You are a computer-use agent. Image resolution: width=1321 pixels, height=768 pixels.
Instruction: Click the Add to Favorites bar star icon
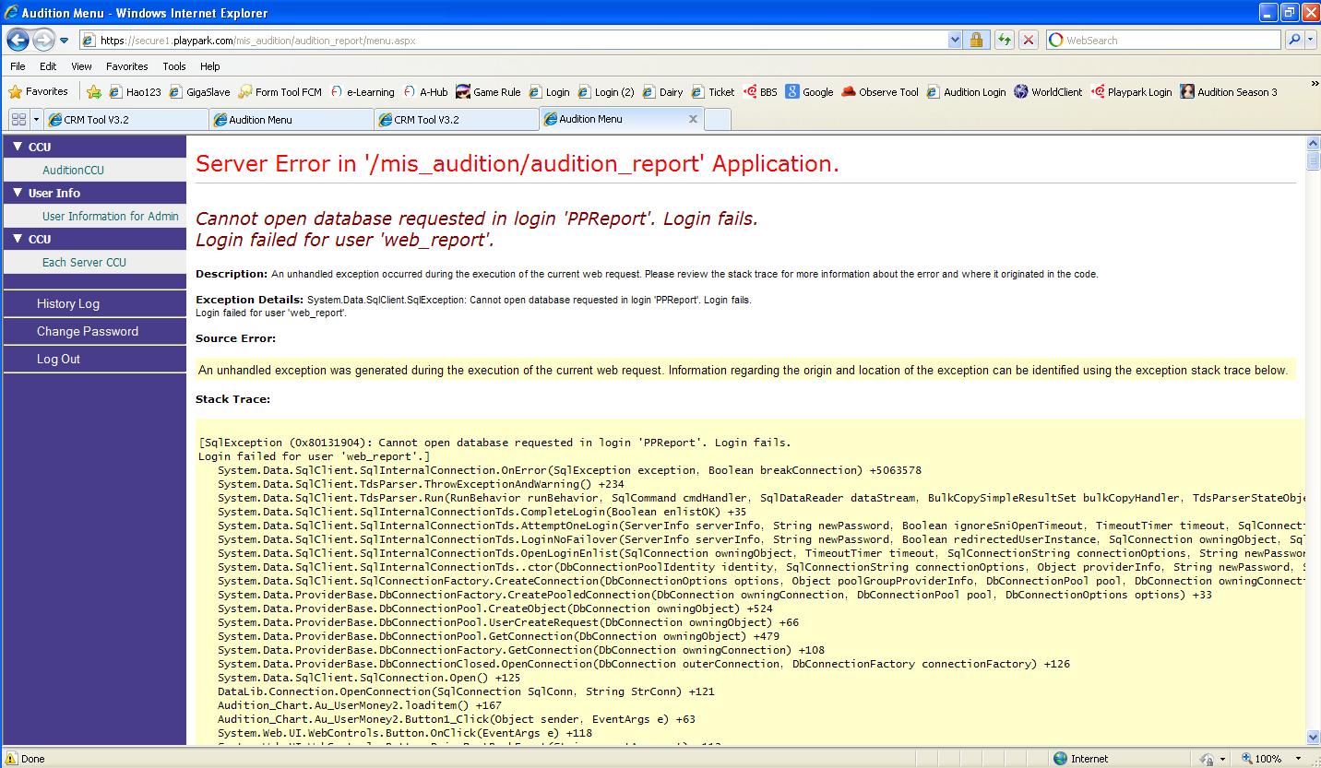94,91
